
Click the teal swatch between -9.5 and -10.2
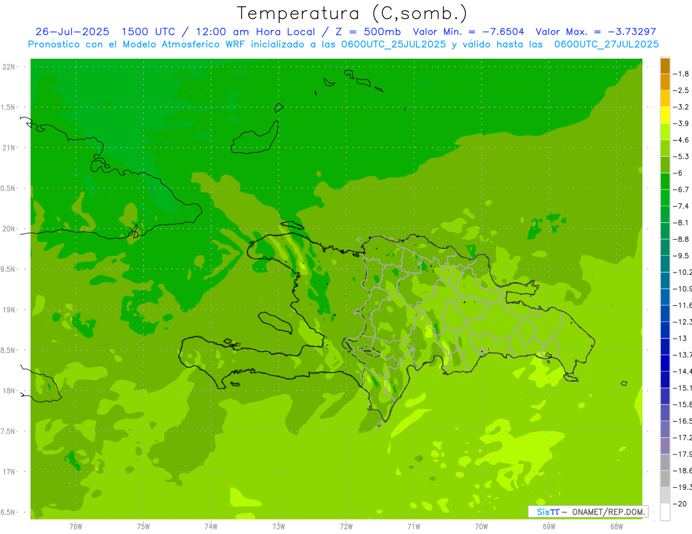coord(665,264)
